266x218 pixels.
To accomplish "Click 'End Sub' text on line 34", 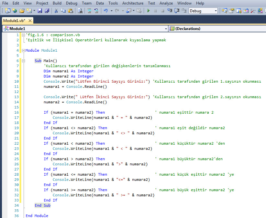I will [x=42, y=205].
